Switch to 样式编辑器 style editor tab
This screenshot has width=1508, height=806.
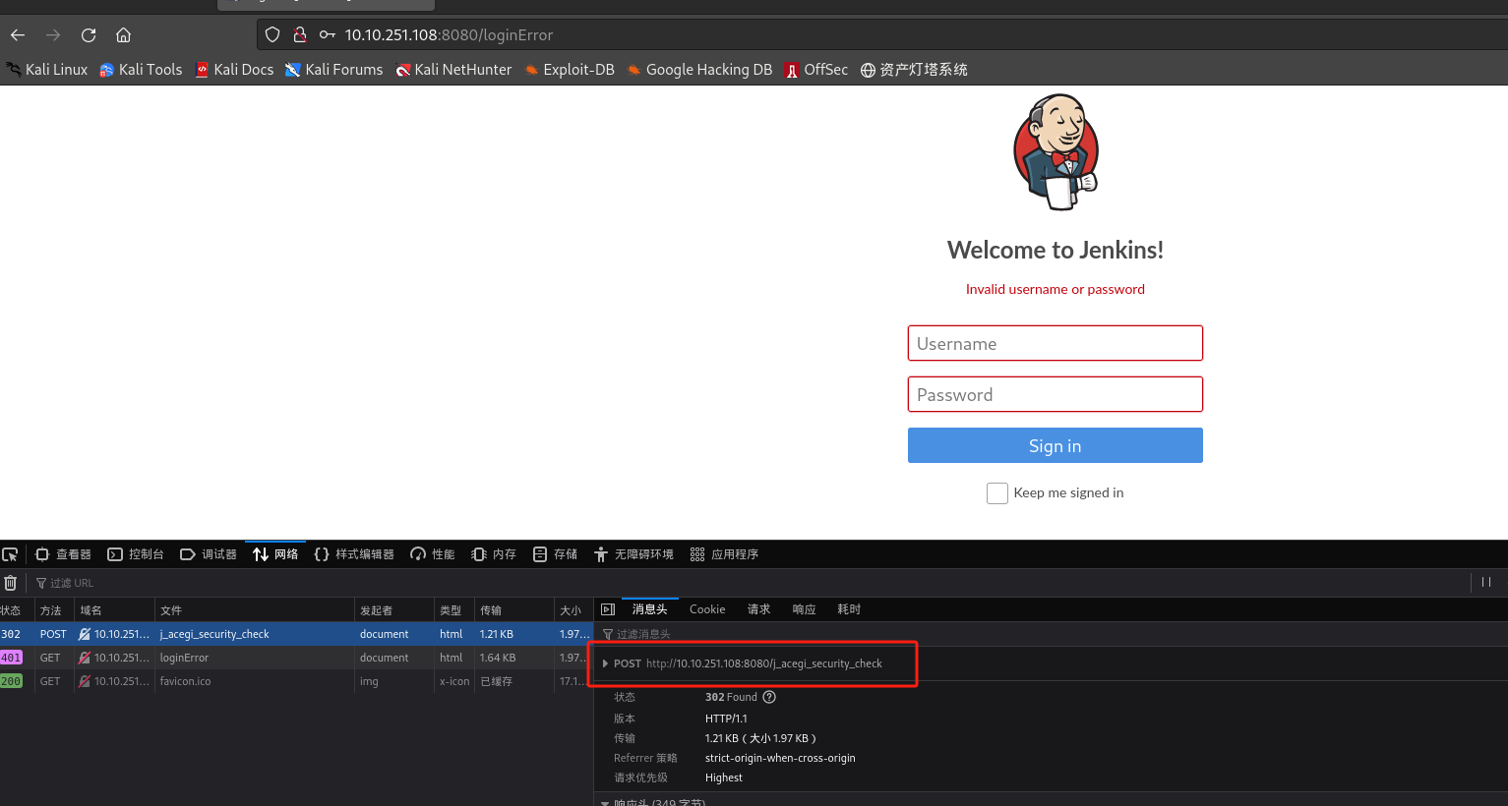354,554
